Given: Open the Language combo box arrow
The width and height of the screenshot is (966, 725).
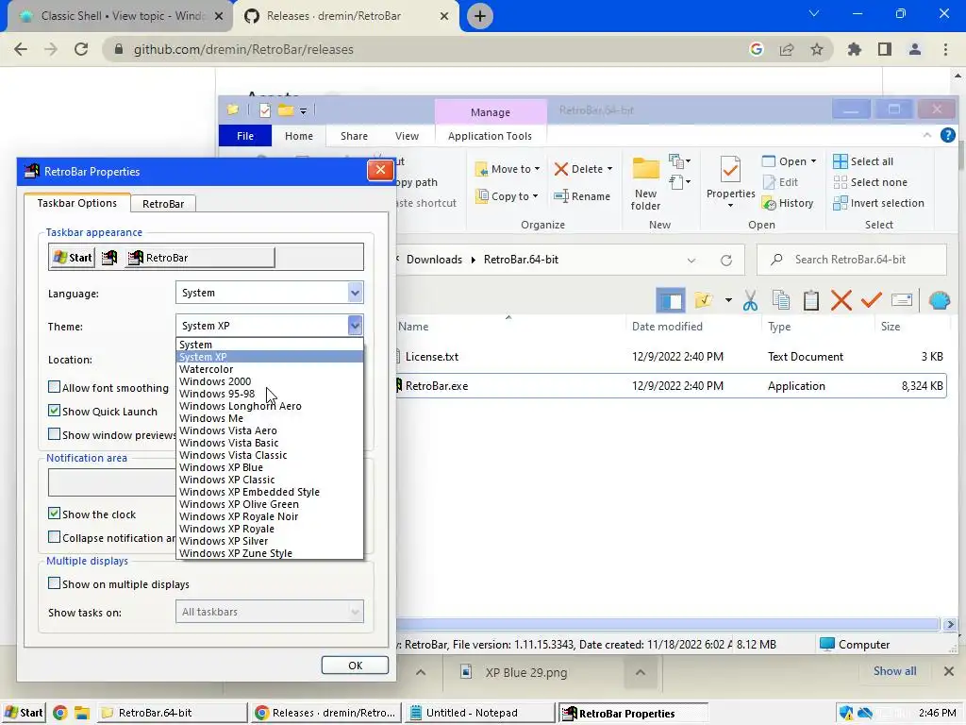Looking at the screenshot, I should point(355,293).
